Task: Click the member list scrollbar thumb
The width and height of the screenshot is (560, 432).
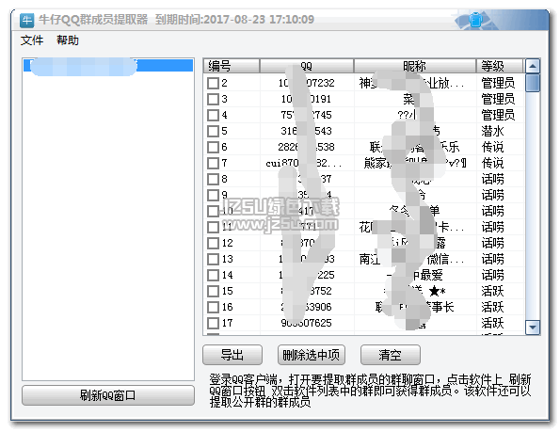Action: pyautogui.click(x=533, y=83)
